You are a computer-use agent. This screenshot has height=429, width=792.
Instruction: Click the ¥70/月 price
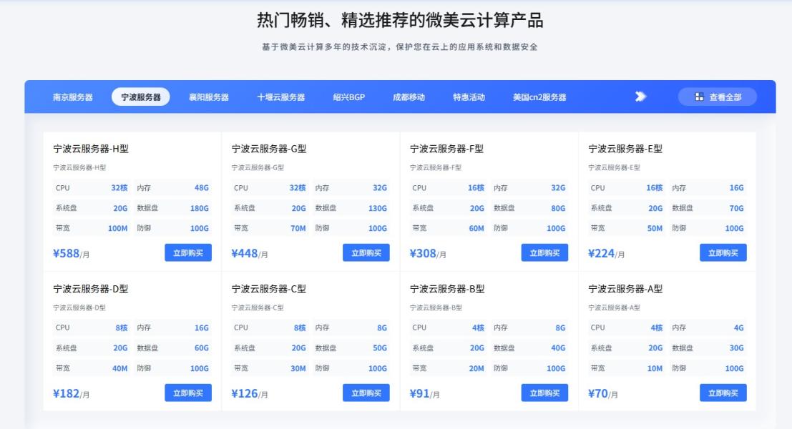tap(602, 394)
